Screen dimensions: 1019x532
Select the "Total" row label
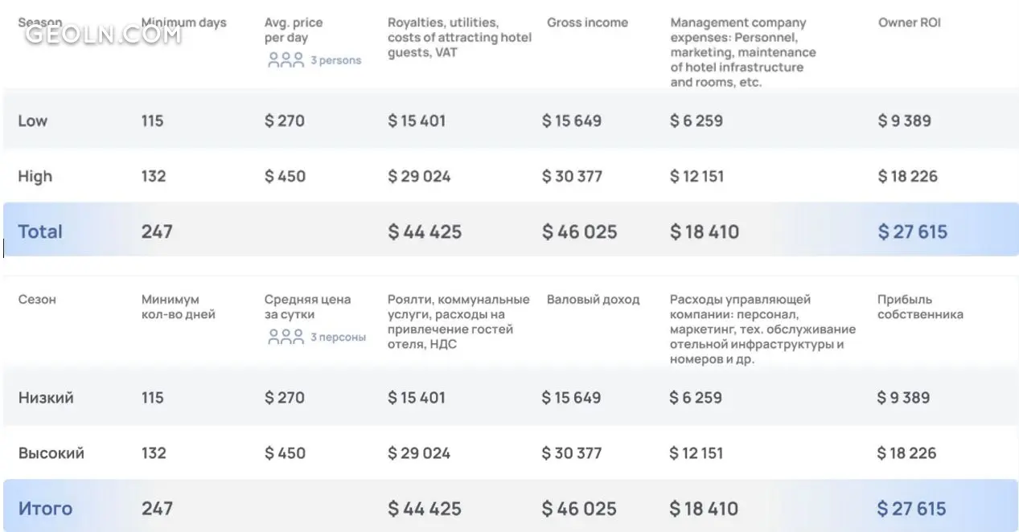tap(40, 231)
